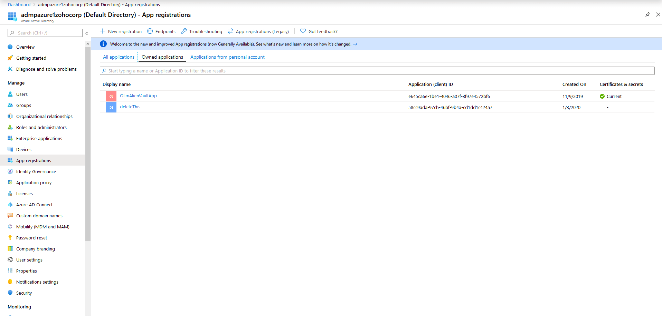Viewport: 662px width, 316px height.
Task: Click the sidebar Search (Ctrl+/) field
Action: tap(45, 33)
